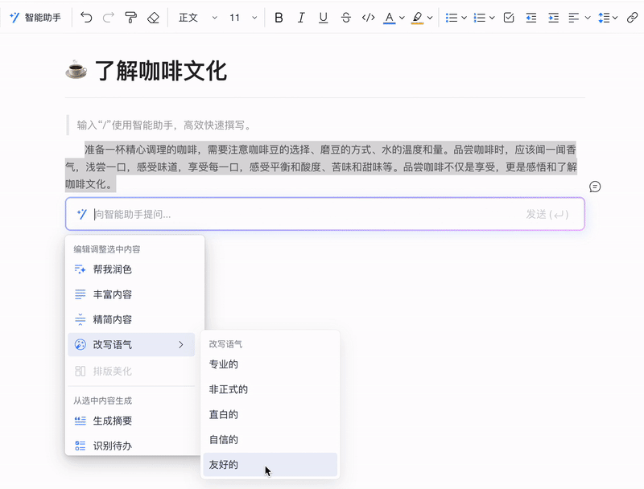
Task: Insert a checkbox task list
Action: (x=509, y=18)
